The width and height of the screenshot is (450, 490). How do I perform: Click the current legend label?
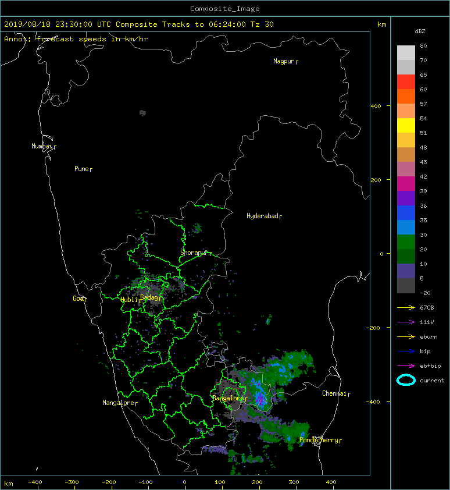click(432, 381)
